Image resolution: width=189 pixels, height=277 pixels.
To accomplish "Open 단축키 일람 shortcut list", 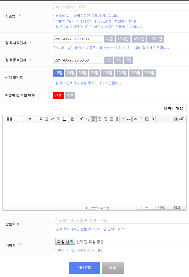I will point(174,108).
